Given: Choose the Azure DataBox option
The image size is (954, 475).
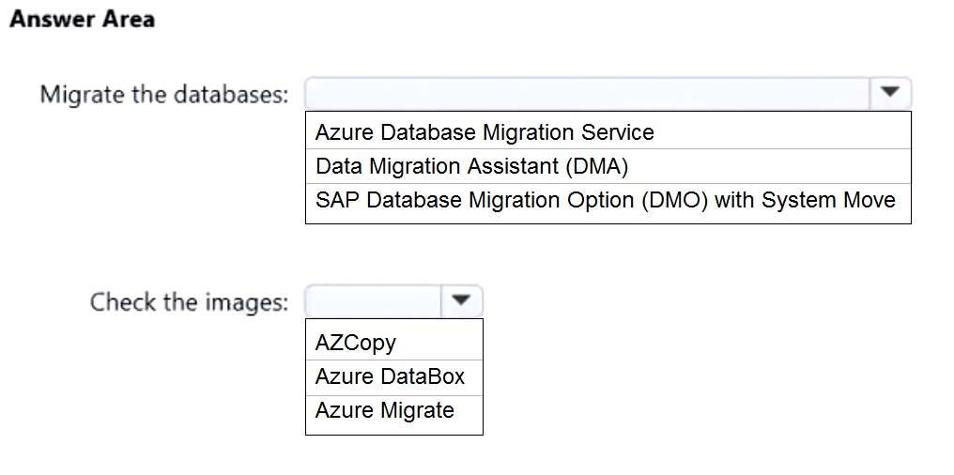Looking at the screenshot, I should [390, 376].
